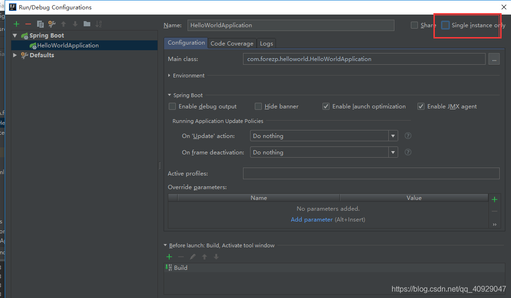Add override parameter with green plus
The height and width of the screenshot is (298, 511).
coord(495,199)
